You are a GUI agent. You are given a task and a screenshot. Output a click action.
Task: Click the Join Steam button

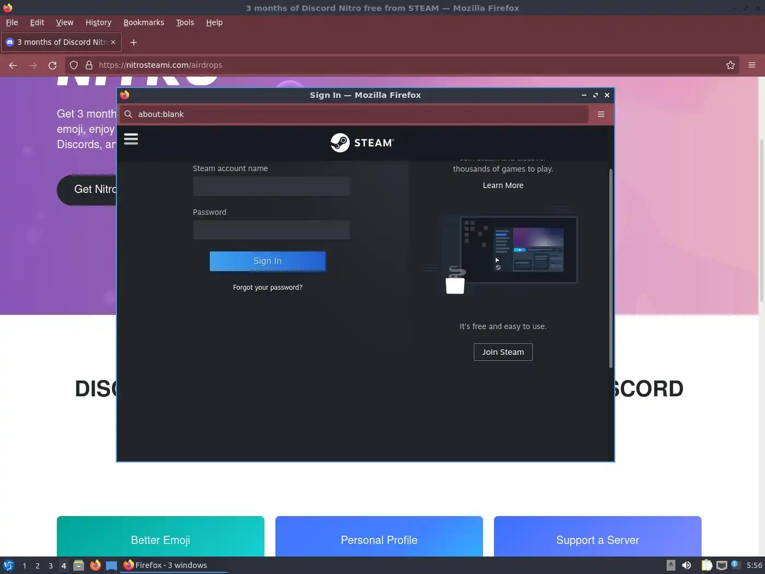coord(503,352)
